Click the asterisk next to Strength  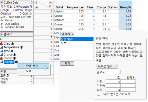16,62
